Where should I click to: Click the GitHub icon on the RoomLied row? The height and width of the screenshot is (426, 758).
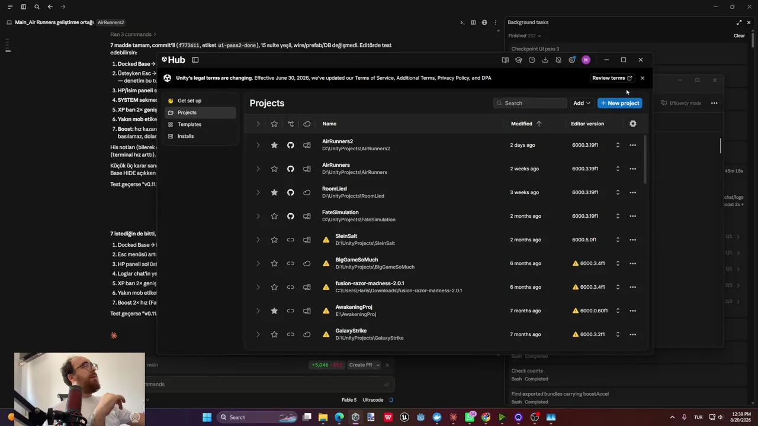click(291, 192)
